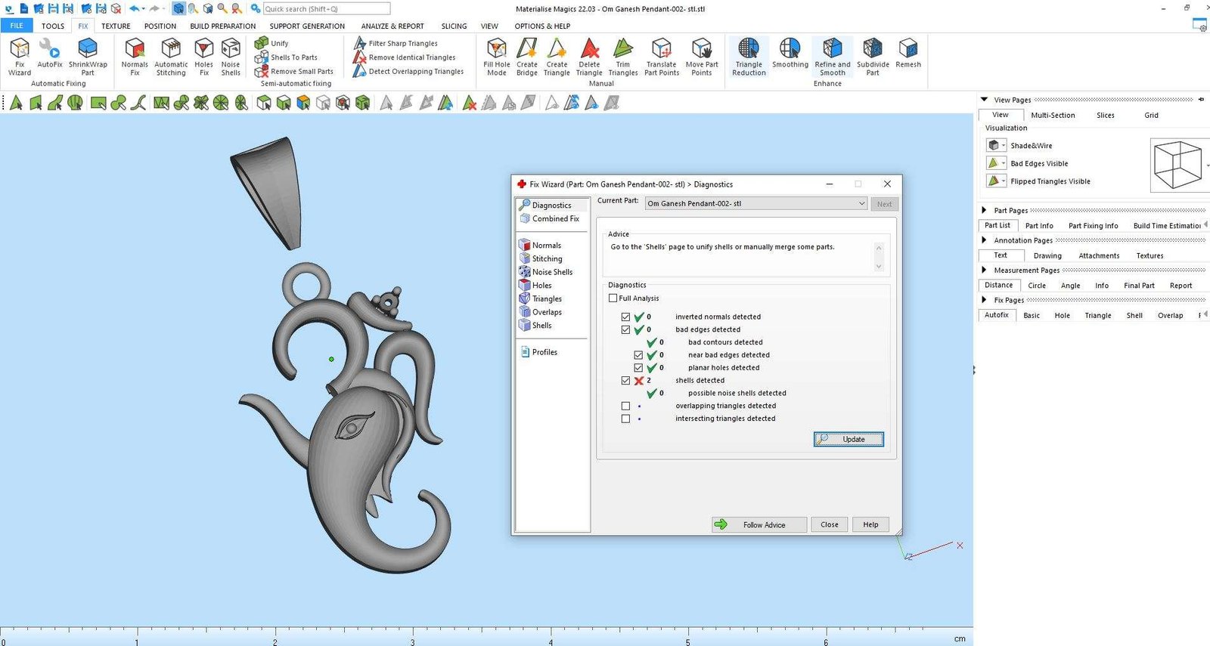Uncheck the inverted normals detected checkbox
This screenshot has height=646, width=1210.
625,317
